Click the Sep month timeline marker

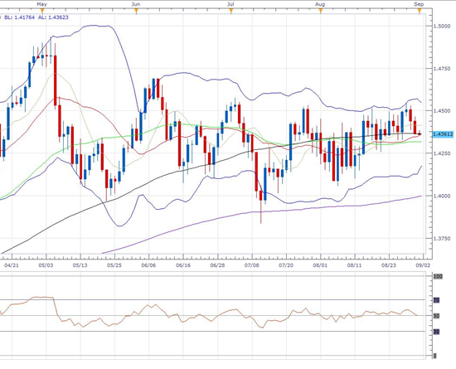tap(420, 11)
